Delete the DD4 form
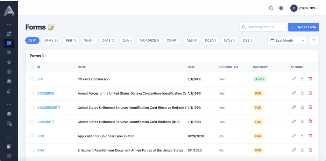Image resolution: width=326 pixels, height=161 pixels. point(310,150)
